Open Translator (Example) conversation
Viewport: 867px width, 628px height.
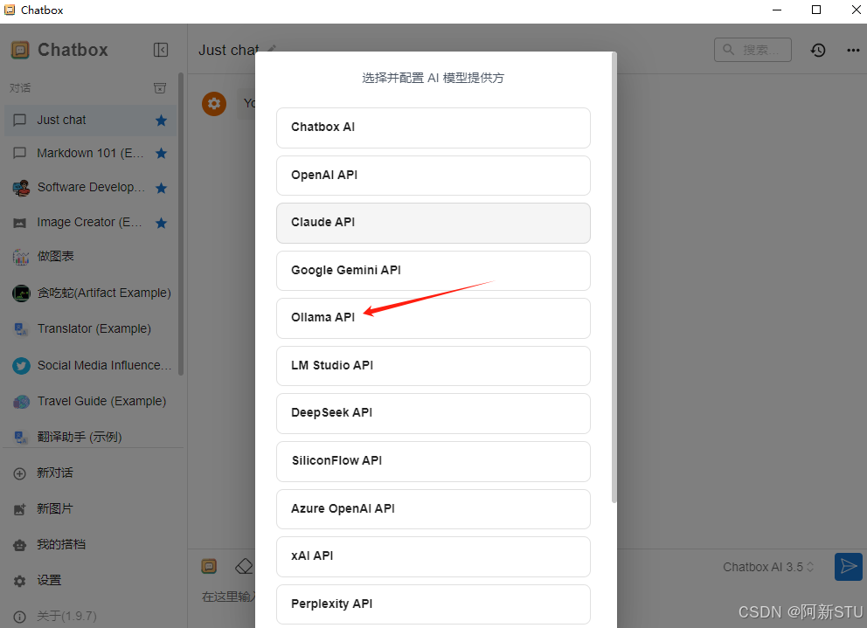point(91,329)
